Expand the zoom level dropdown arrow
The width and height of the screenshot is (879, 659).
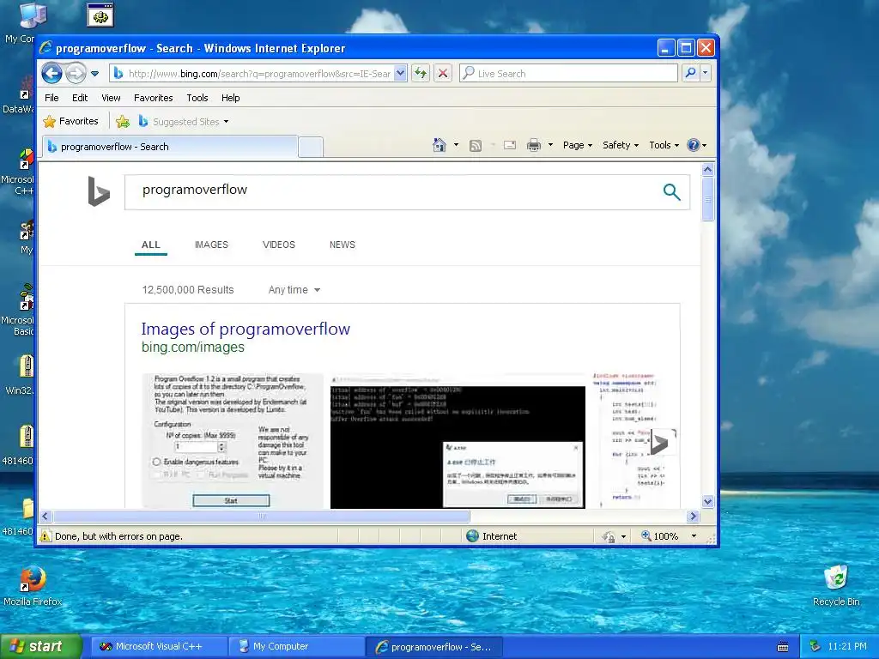pyautogui.click(x=694, y=536)
